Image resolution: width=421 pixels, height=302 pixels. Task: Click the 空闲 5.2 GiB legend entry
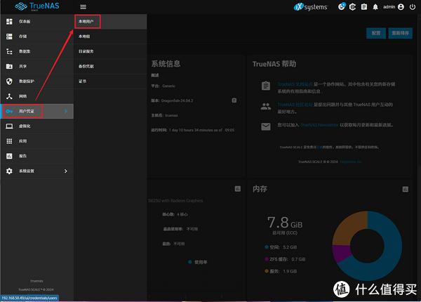(281, 247)
